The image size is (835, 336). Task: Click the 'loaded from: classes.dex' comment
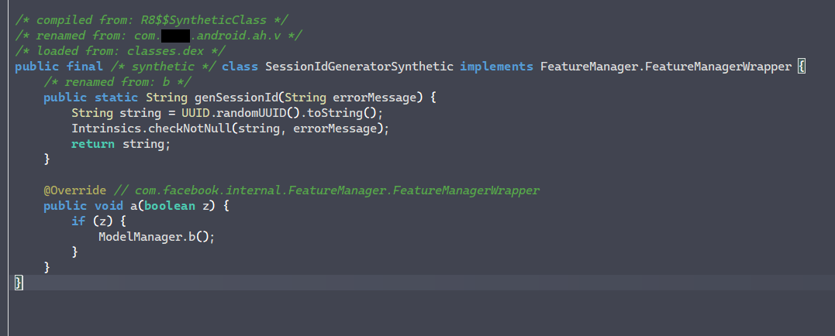coord(120,51)
